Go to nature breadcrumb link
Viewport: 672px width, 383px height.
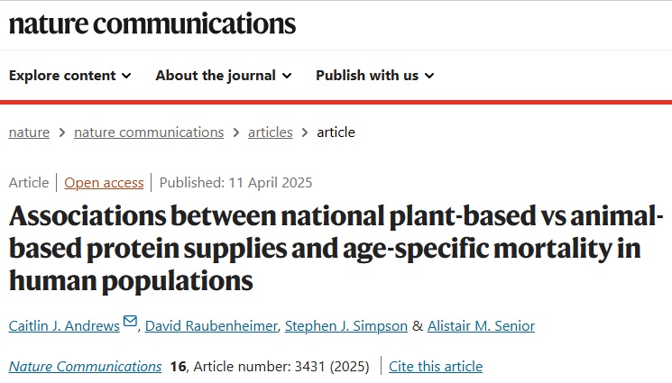[29, 132]
